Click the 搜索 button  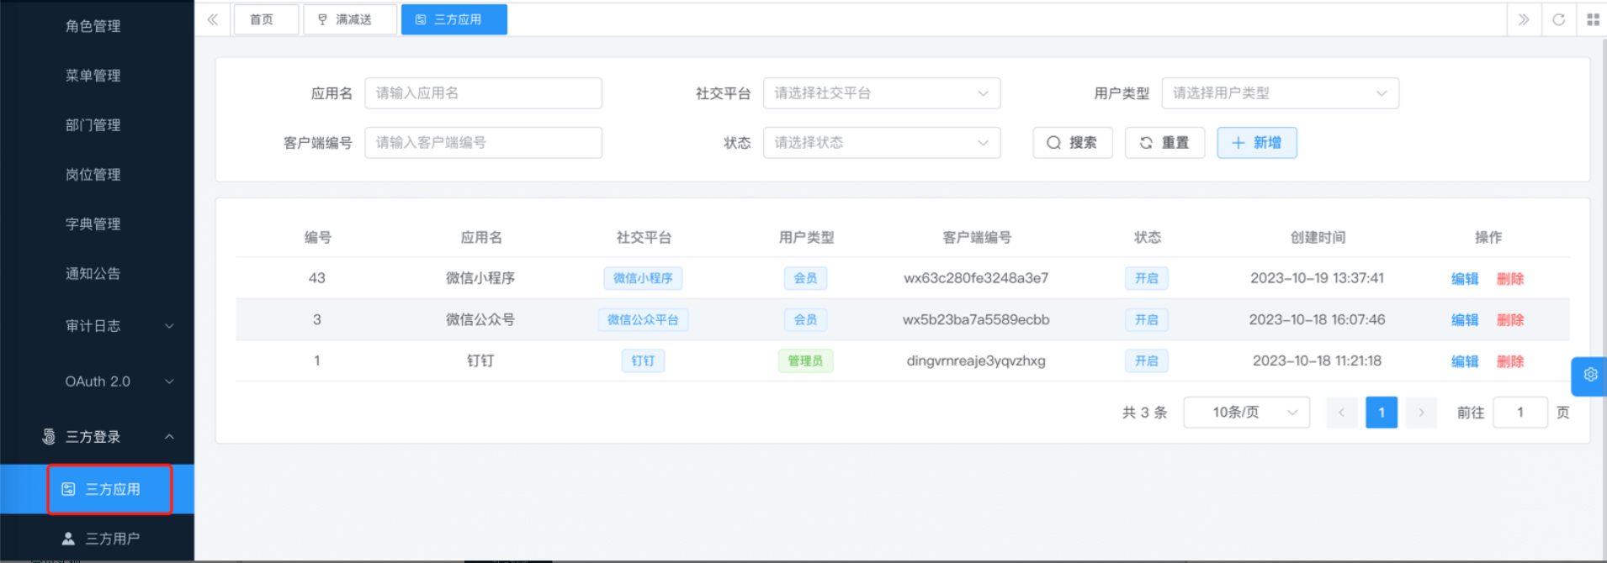(1072, 143)
